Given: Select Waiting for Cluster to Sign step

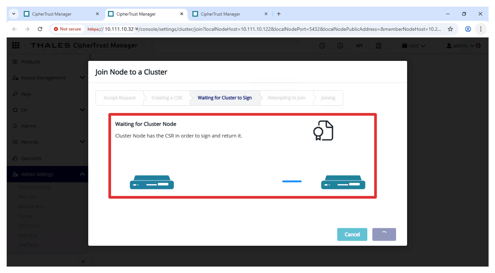Looking at the screenshot, I should tap(225, 98).
